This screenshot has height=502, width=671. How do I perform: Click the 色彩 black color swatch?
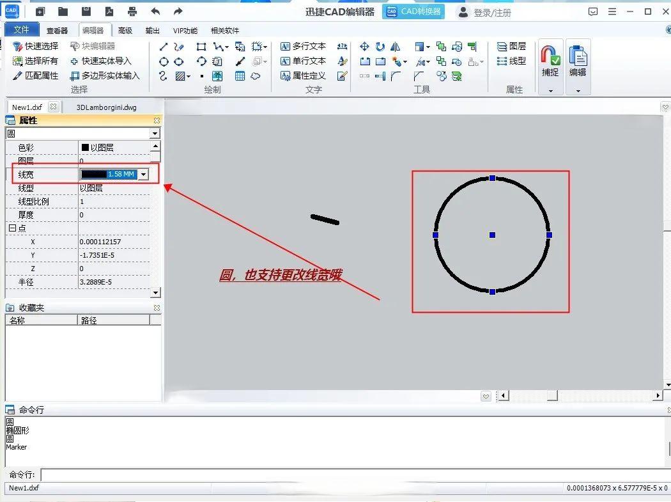(85, 148)
